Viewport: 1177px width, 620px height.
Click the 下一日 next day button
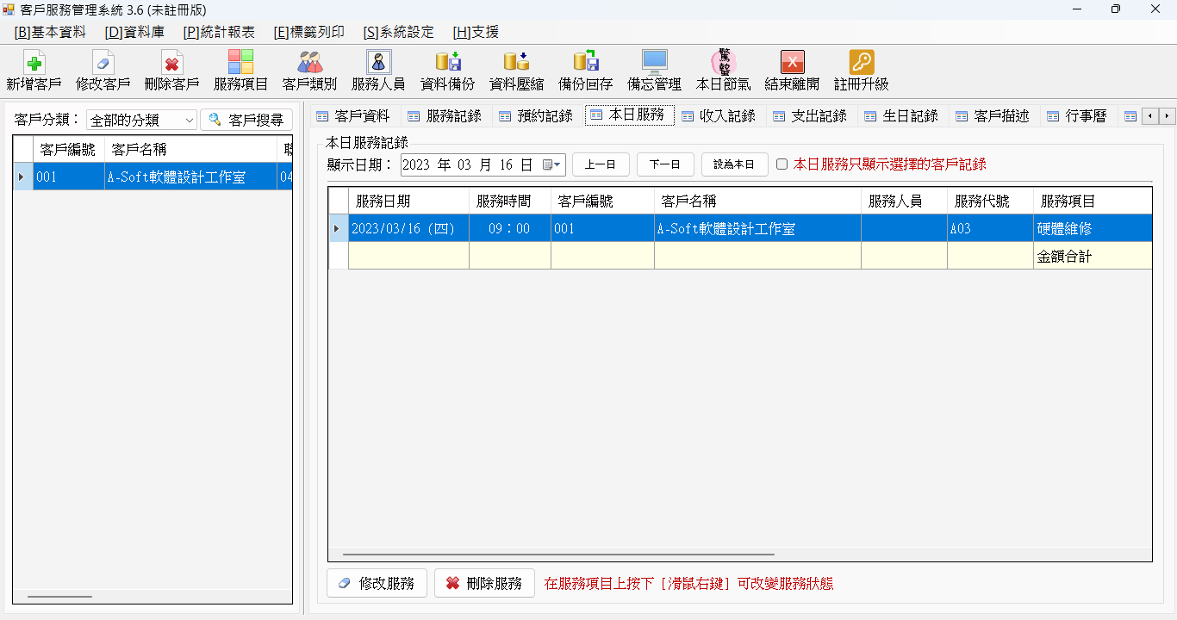665,164
